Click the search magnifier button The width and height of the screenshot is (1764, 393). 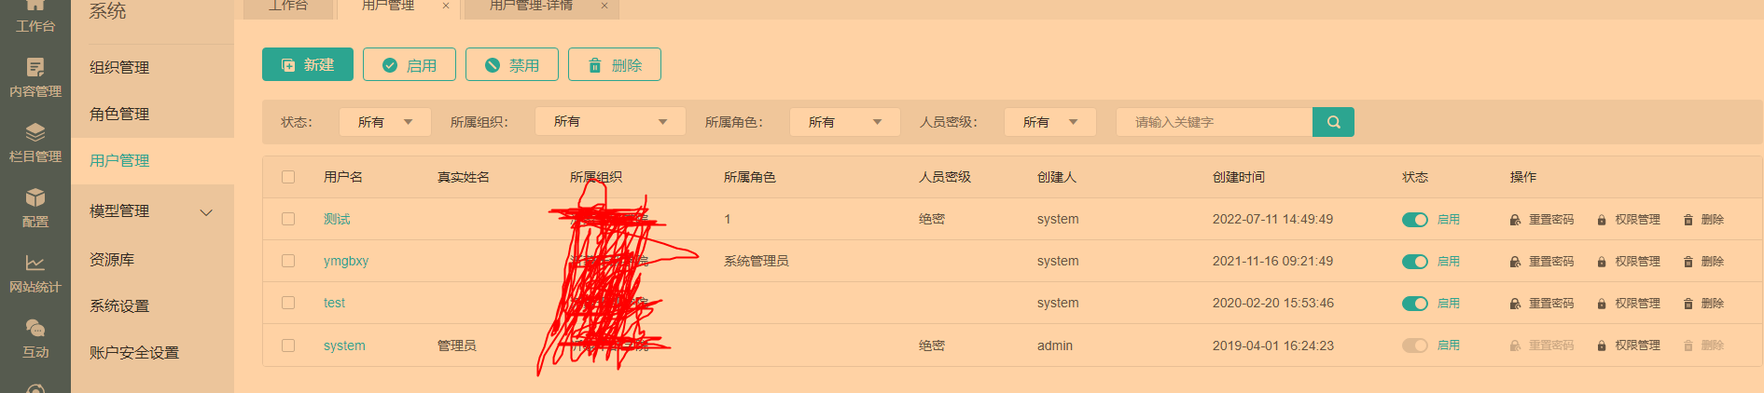tap(1333, 122)
